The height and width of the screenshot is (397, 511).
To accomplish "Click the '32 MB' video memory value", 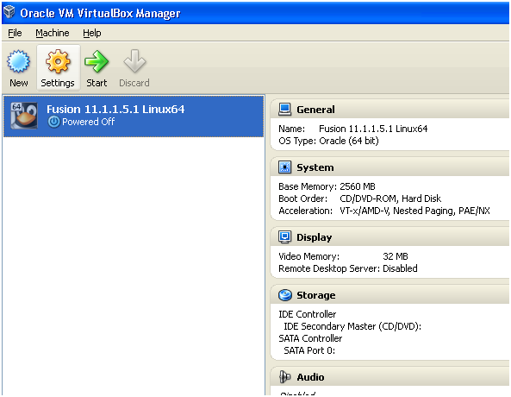I will (396, 256).
